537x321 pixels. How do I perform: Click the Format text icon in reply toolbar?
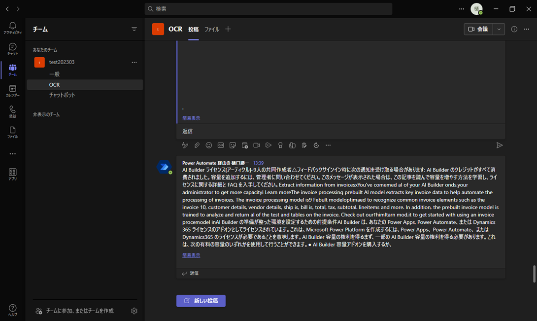[x=185, y=145]
